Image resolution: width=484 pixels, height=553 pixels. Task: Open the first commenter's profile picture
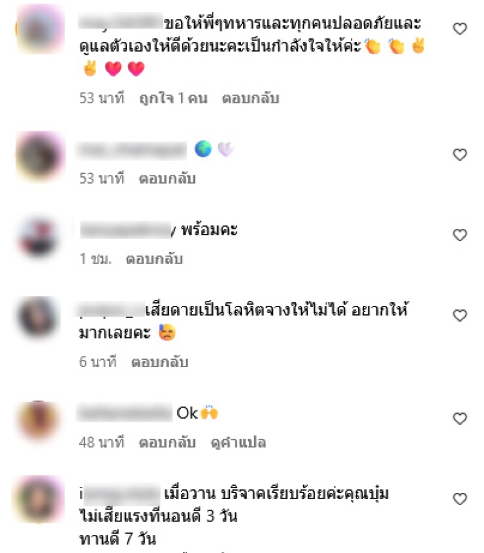coord(40,29)
